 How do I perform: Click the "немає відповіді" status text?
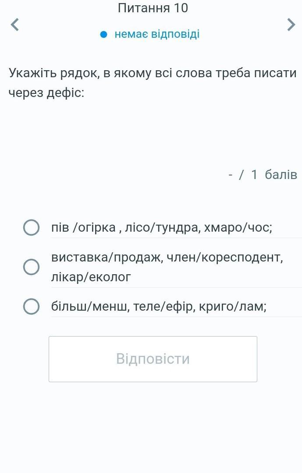(x=157, y=34)
